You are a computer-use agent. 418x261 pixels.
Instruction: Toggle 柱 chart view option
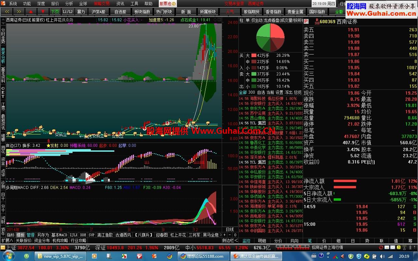point(241,20)
